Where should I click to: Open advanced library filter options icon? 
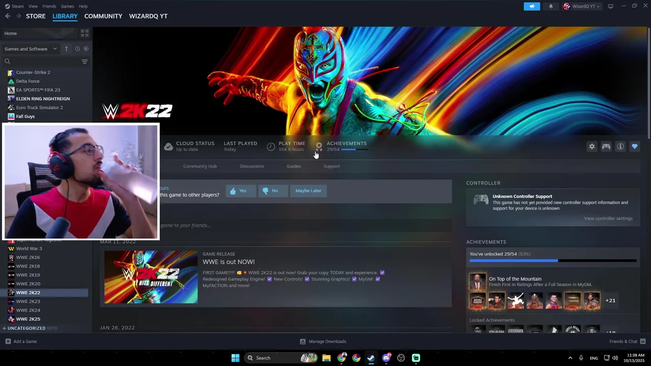click(84, 62)
